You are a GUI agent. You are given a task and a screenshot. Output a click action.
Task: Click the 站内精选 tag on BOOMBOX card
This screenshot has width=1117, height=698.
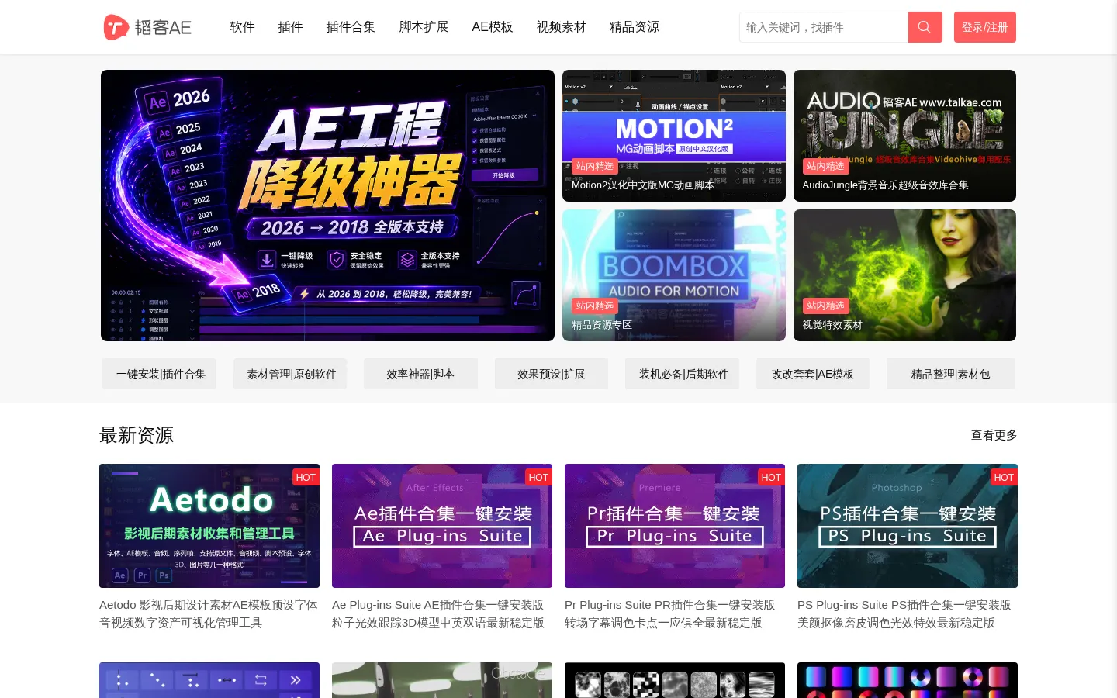tap(595, 306)
